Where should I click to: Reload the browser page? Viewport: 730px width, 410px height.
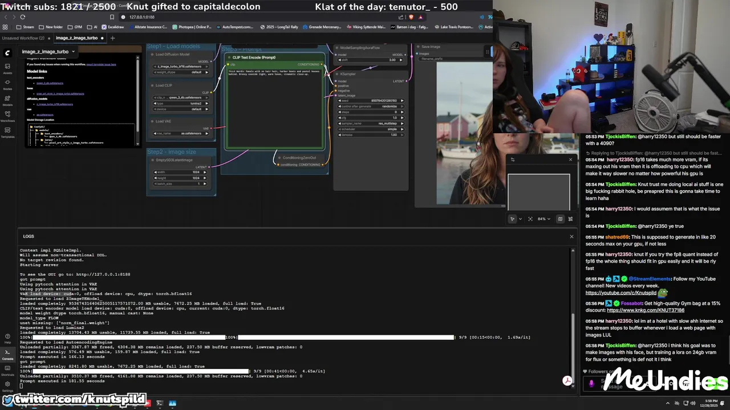22,17
